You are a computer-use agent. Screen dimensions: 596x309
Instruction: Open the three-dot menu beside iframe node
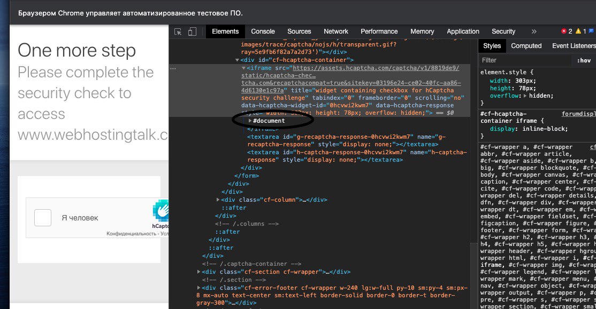[173, 69]
